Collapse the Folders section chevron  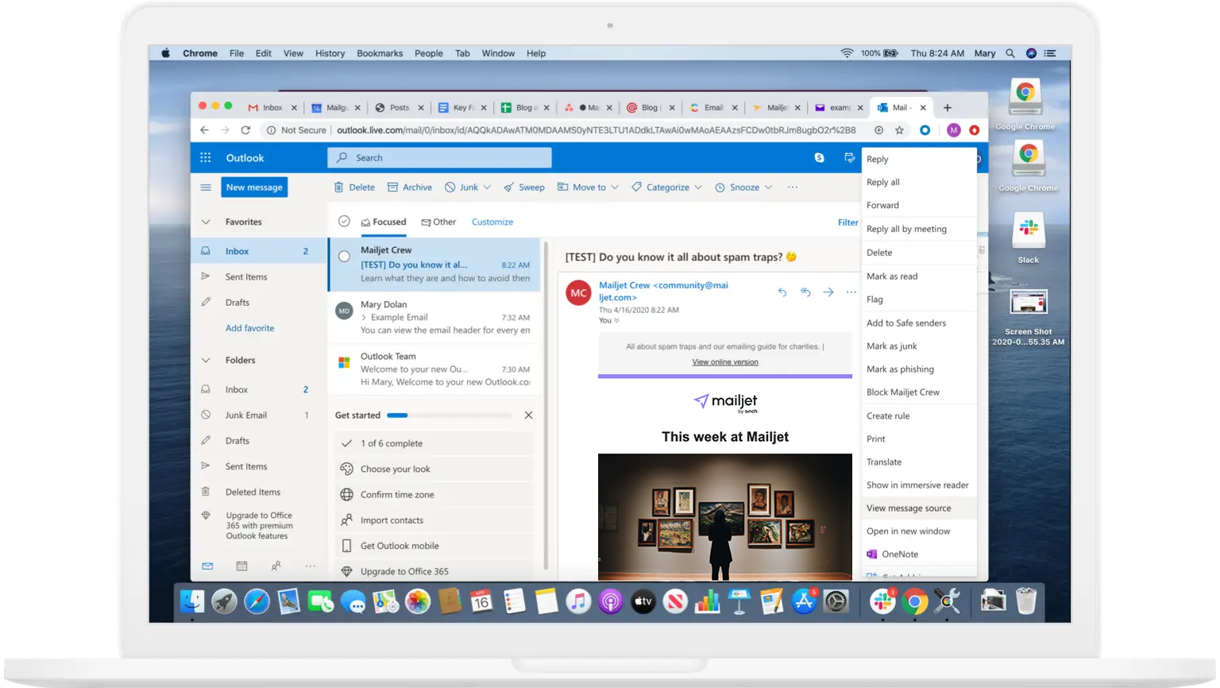(x=206, y=360)
